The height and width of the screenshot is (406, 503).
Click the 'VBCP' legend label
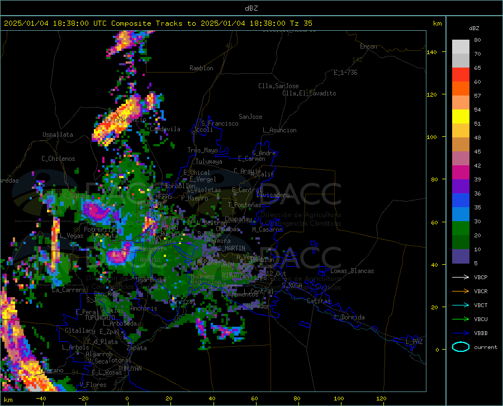tap(481, 277)
